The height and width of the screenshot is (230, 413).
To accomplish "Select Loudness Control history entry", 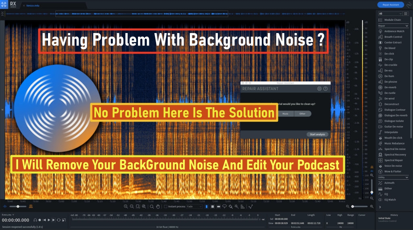I will coord(388,221).
